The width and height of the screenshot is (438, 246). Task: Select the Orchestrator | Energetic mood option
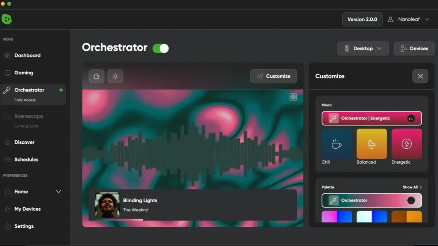click(x=371, y=118)
